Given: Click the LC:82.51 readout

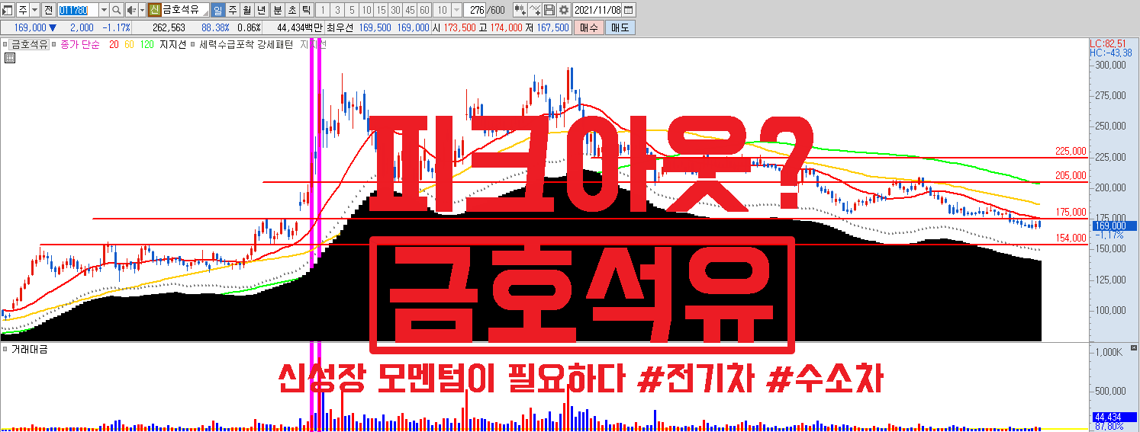Looking at the screenshot, I should pyautogui.click(x=1106, y=43).
